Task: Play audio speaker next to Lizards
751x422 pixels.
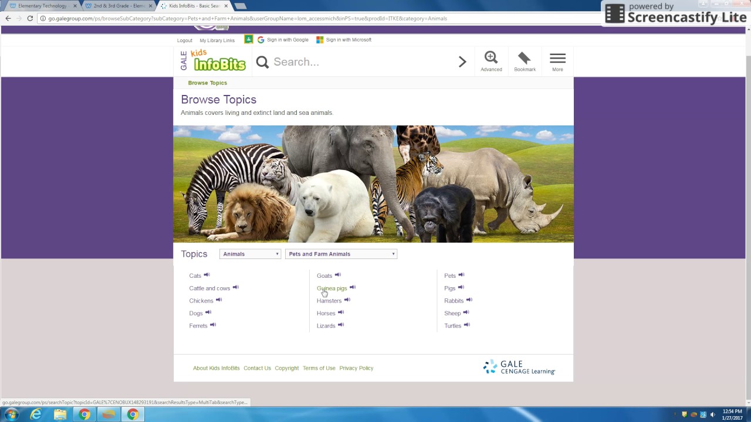Action: pyautogui.click(x=341, y=325)
